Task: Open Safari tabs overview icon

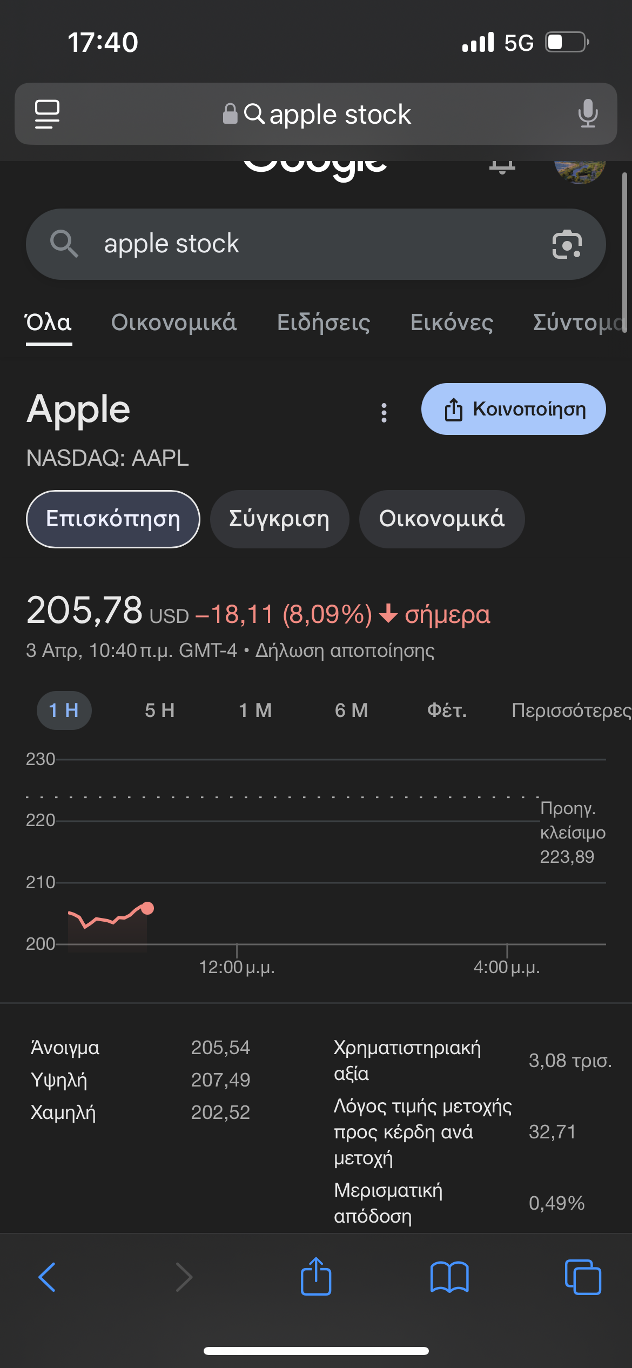Action: (x=582, y=1277)
